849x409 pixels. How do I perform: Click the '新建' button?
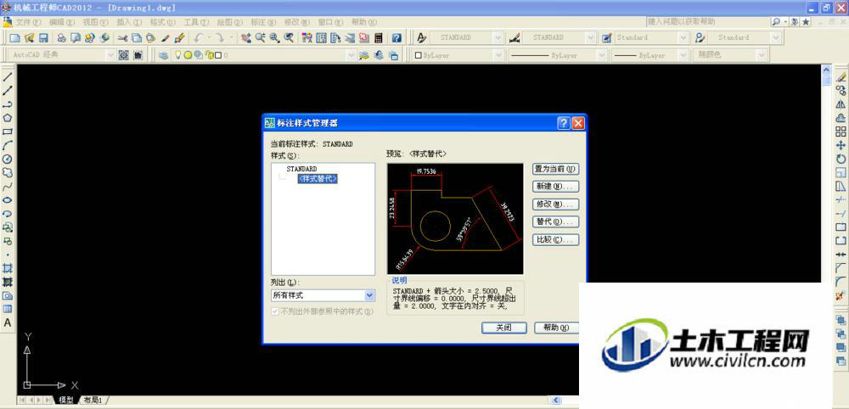(556, 187)
